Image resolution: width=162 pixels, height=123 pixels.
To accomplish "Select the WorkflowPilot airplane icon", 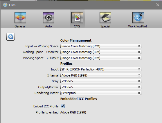I will point(138,18).
